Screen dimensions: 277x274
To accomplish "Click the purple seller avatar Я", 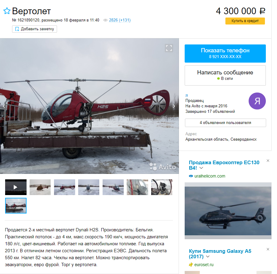I will pos(257,101).
